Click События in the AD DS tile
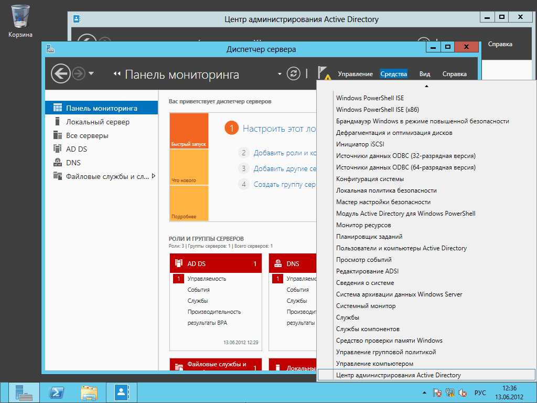Screen dimensions: 537x403 tap(198, 290)
